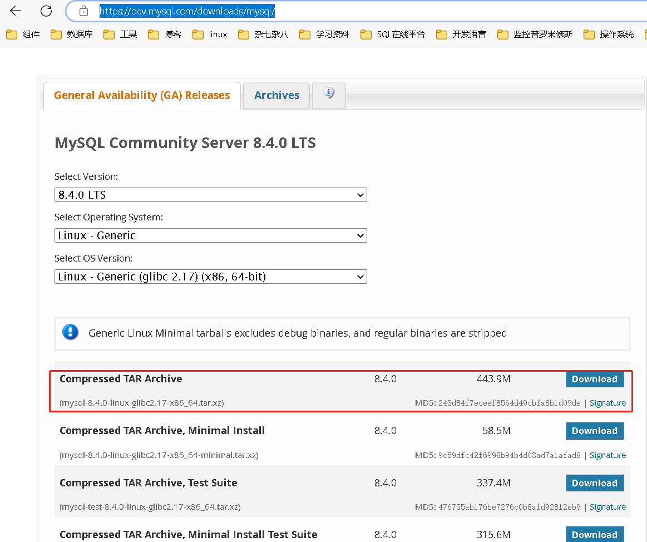The width and height of the screenshot is (647, 542).
Task: Click MD5 value 9c59dfc42f6998b94b4d03ad7a1afad8
Action: tap(509, 455)
